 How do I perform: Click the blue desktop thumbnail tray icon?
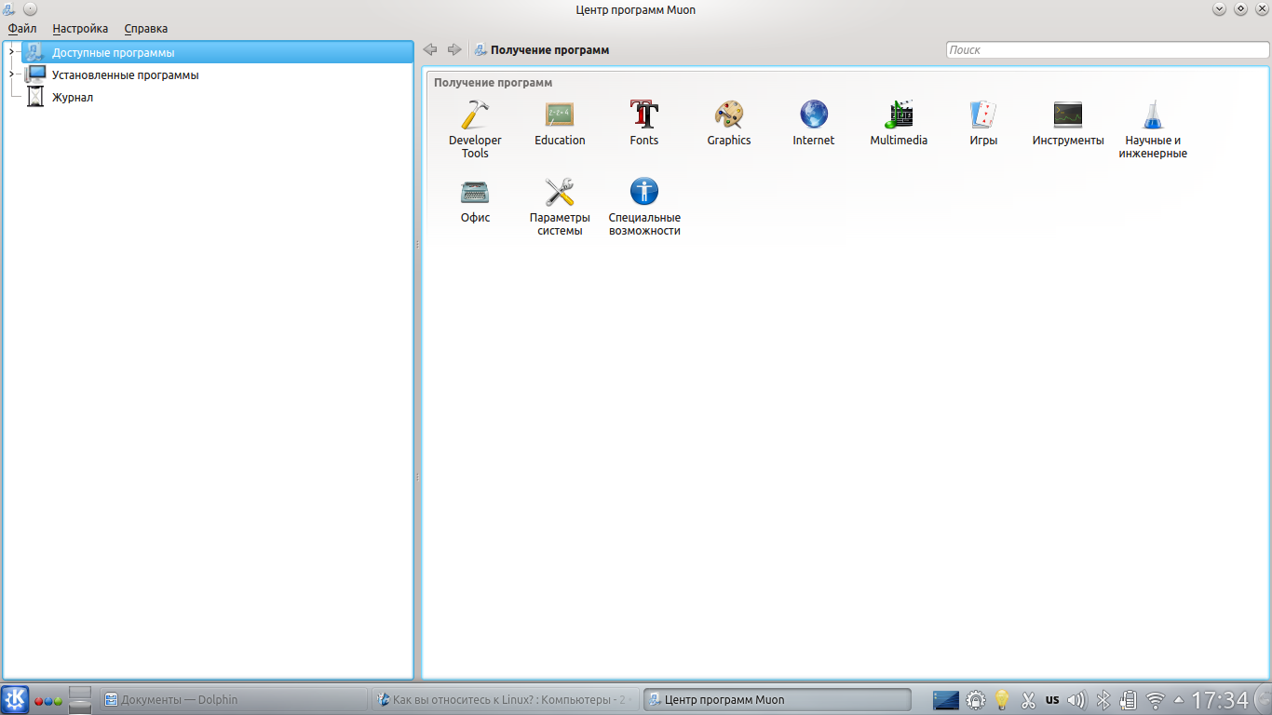coord(946,700)
